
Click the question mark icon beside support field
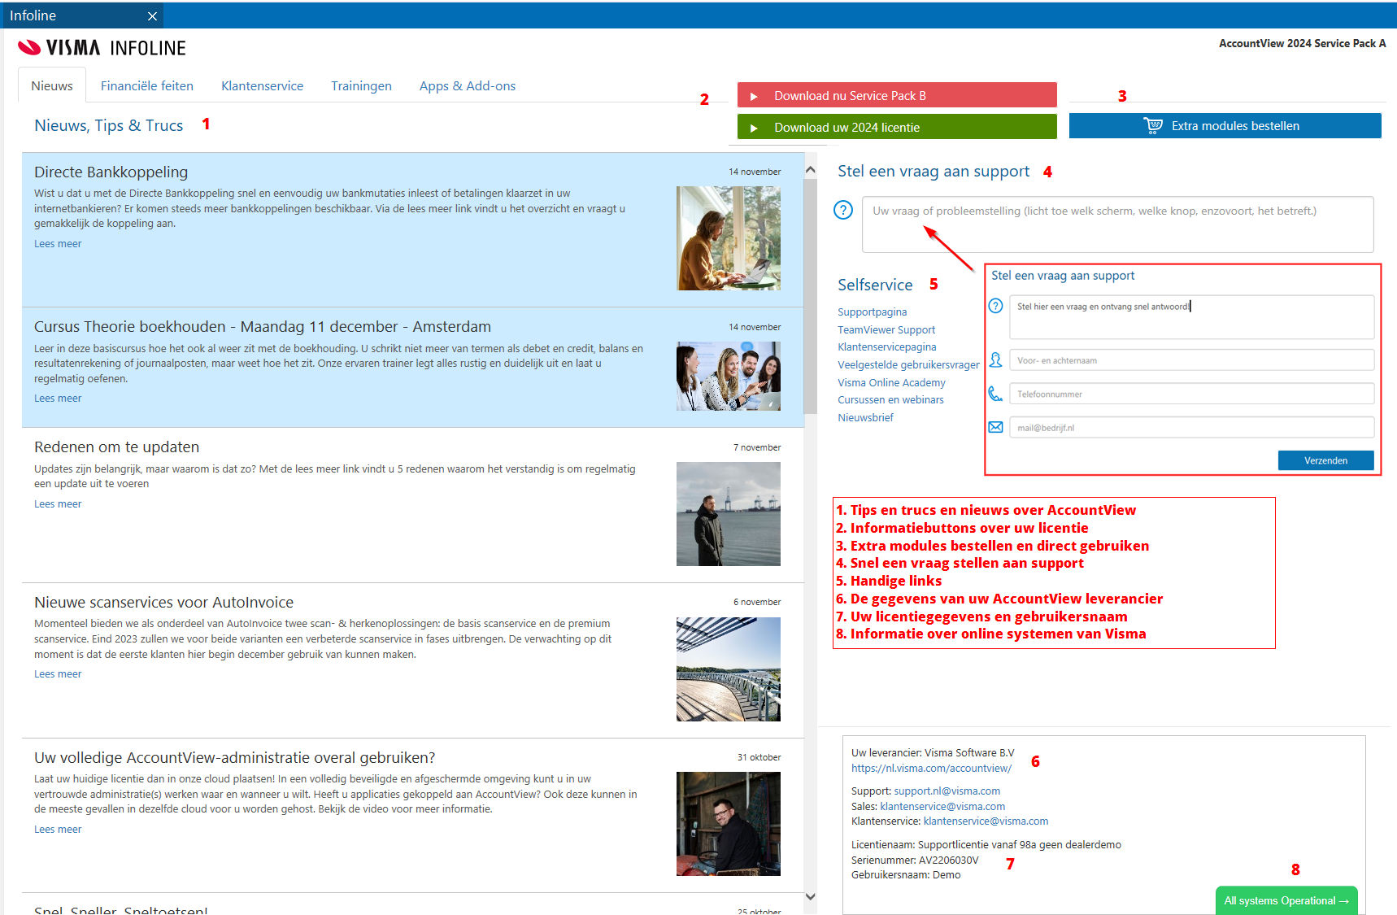click(843, 210)
